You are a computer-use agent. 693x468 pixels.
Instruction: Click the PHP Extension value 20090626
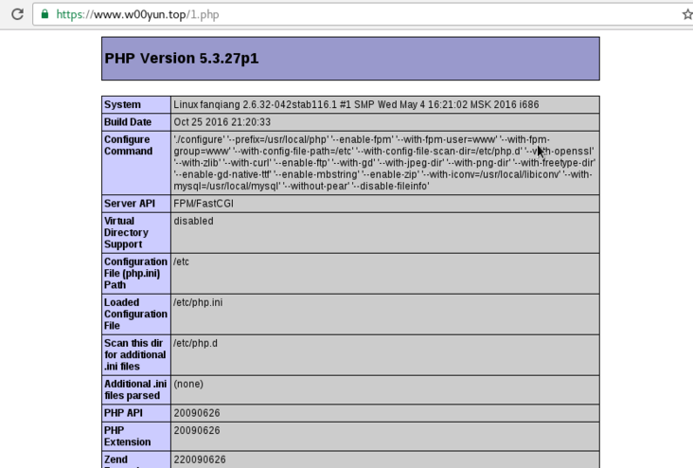[x=197, y=430]
